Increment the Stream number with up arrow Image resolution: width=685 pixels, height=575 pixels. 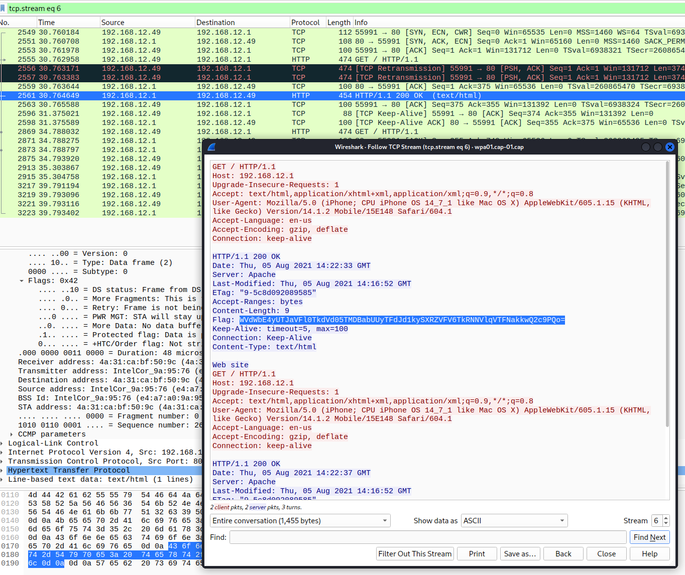click(x=666, y=518)
